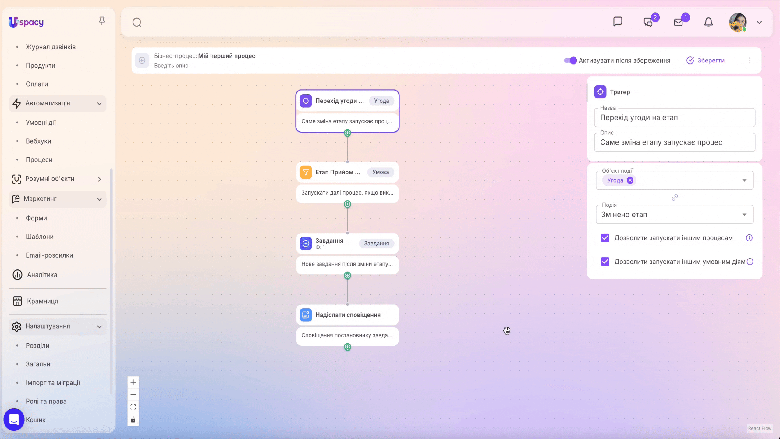Open the Подія Змінено етап dropdown
The width and height of the screenshot is (780, 439).
coord(675,215)
